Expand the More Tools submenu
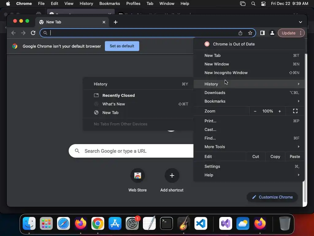314x236 pixels. click(x=249, y=147)
